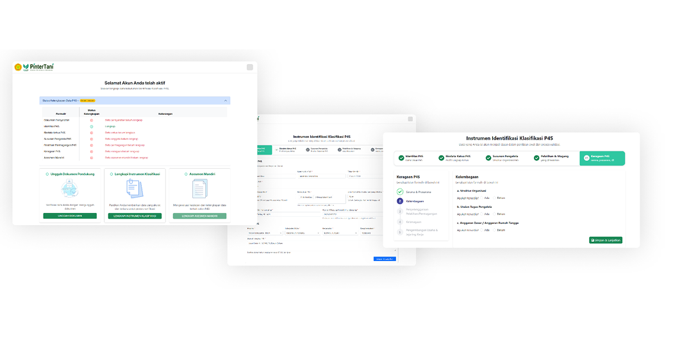The height and width of the screenshot is (338, 673).
Task: Click 'Data persyaratan belum lengkap' text
Action: pyautogui.click(x=124, y=120)
